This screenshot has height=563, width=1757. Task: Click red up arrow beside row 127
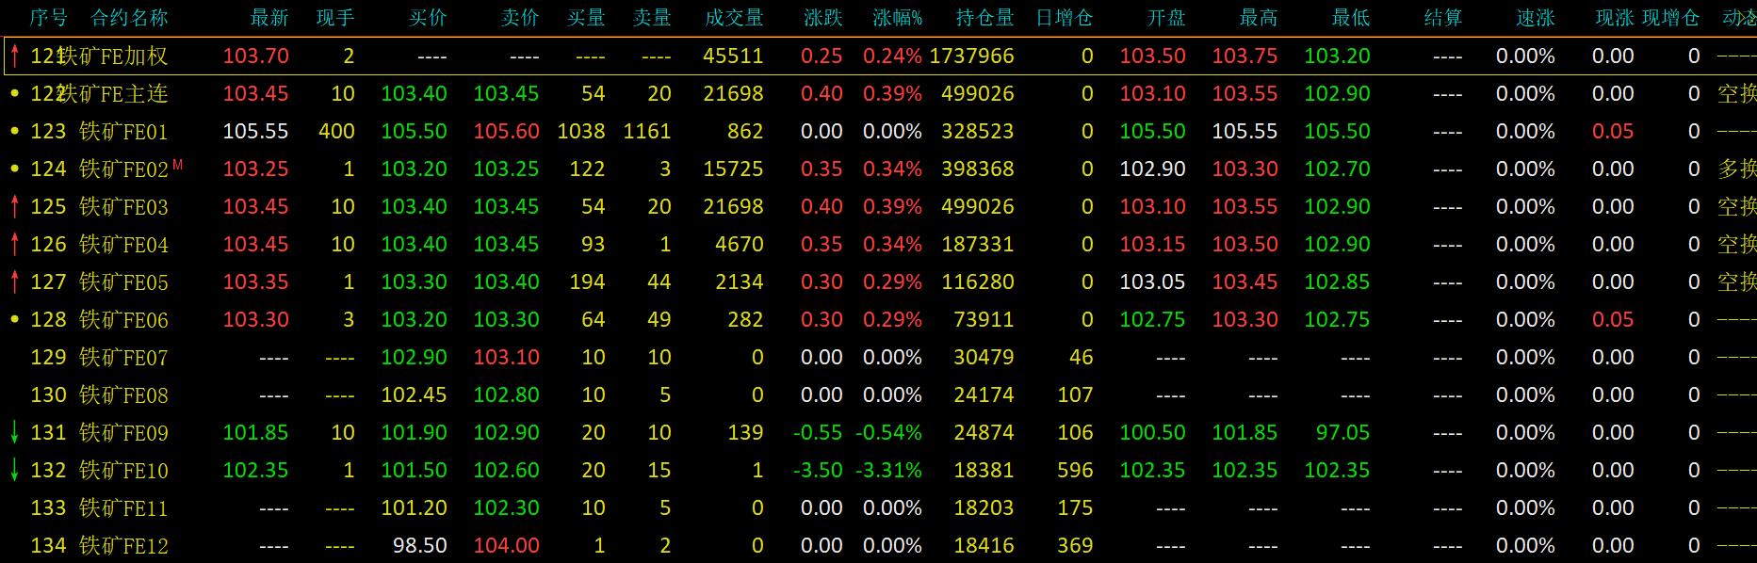pos(14,281)
